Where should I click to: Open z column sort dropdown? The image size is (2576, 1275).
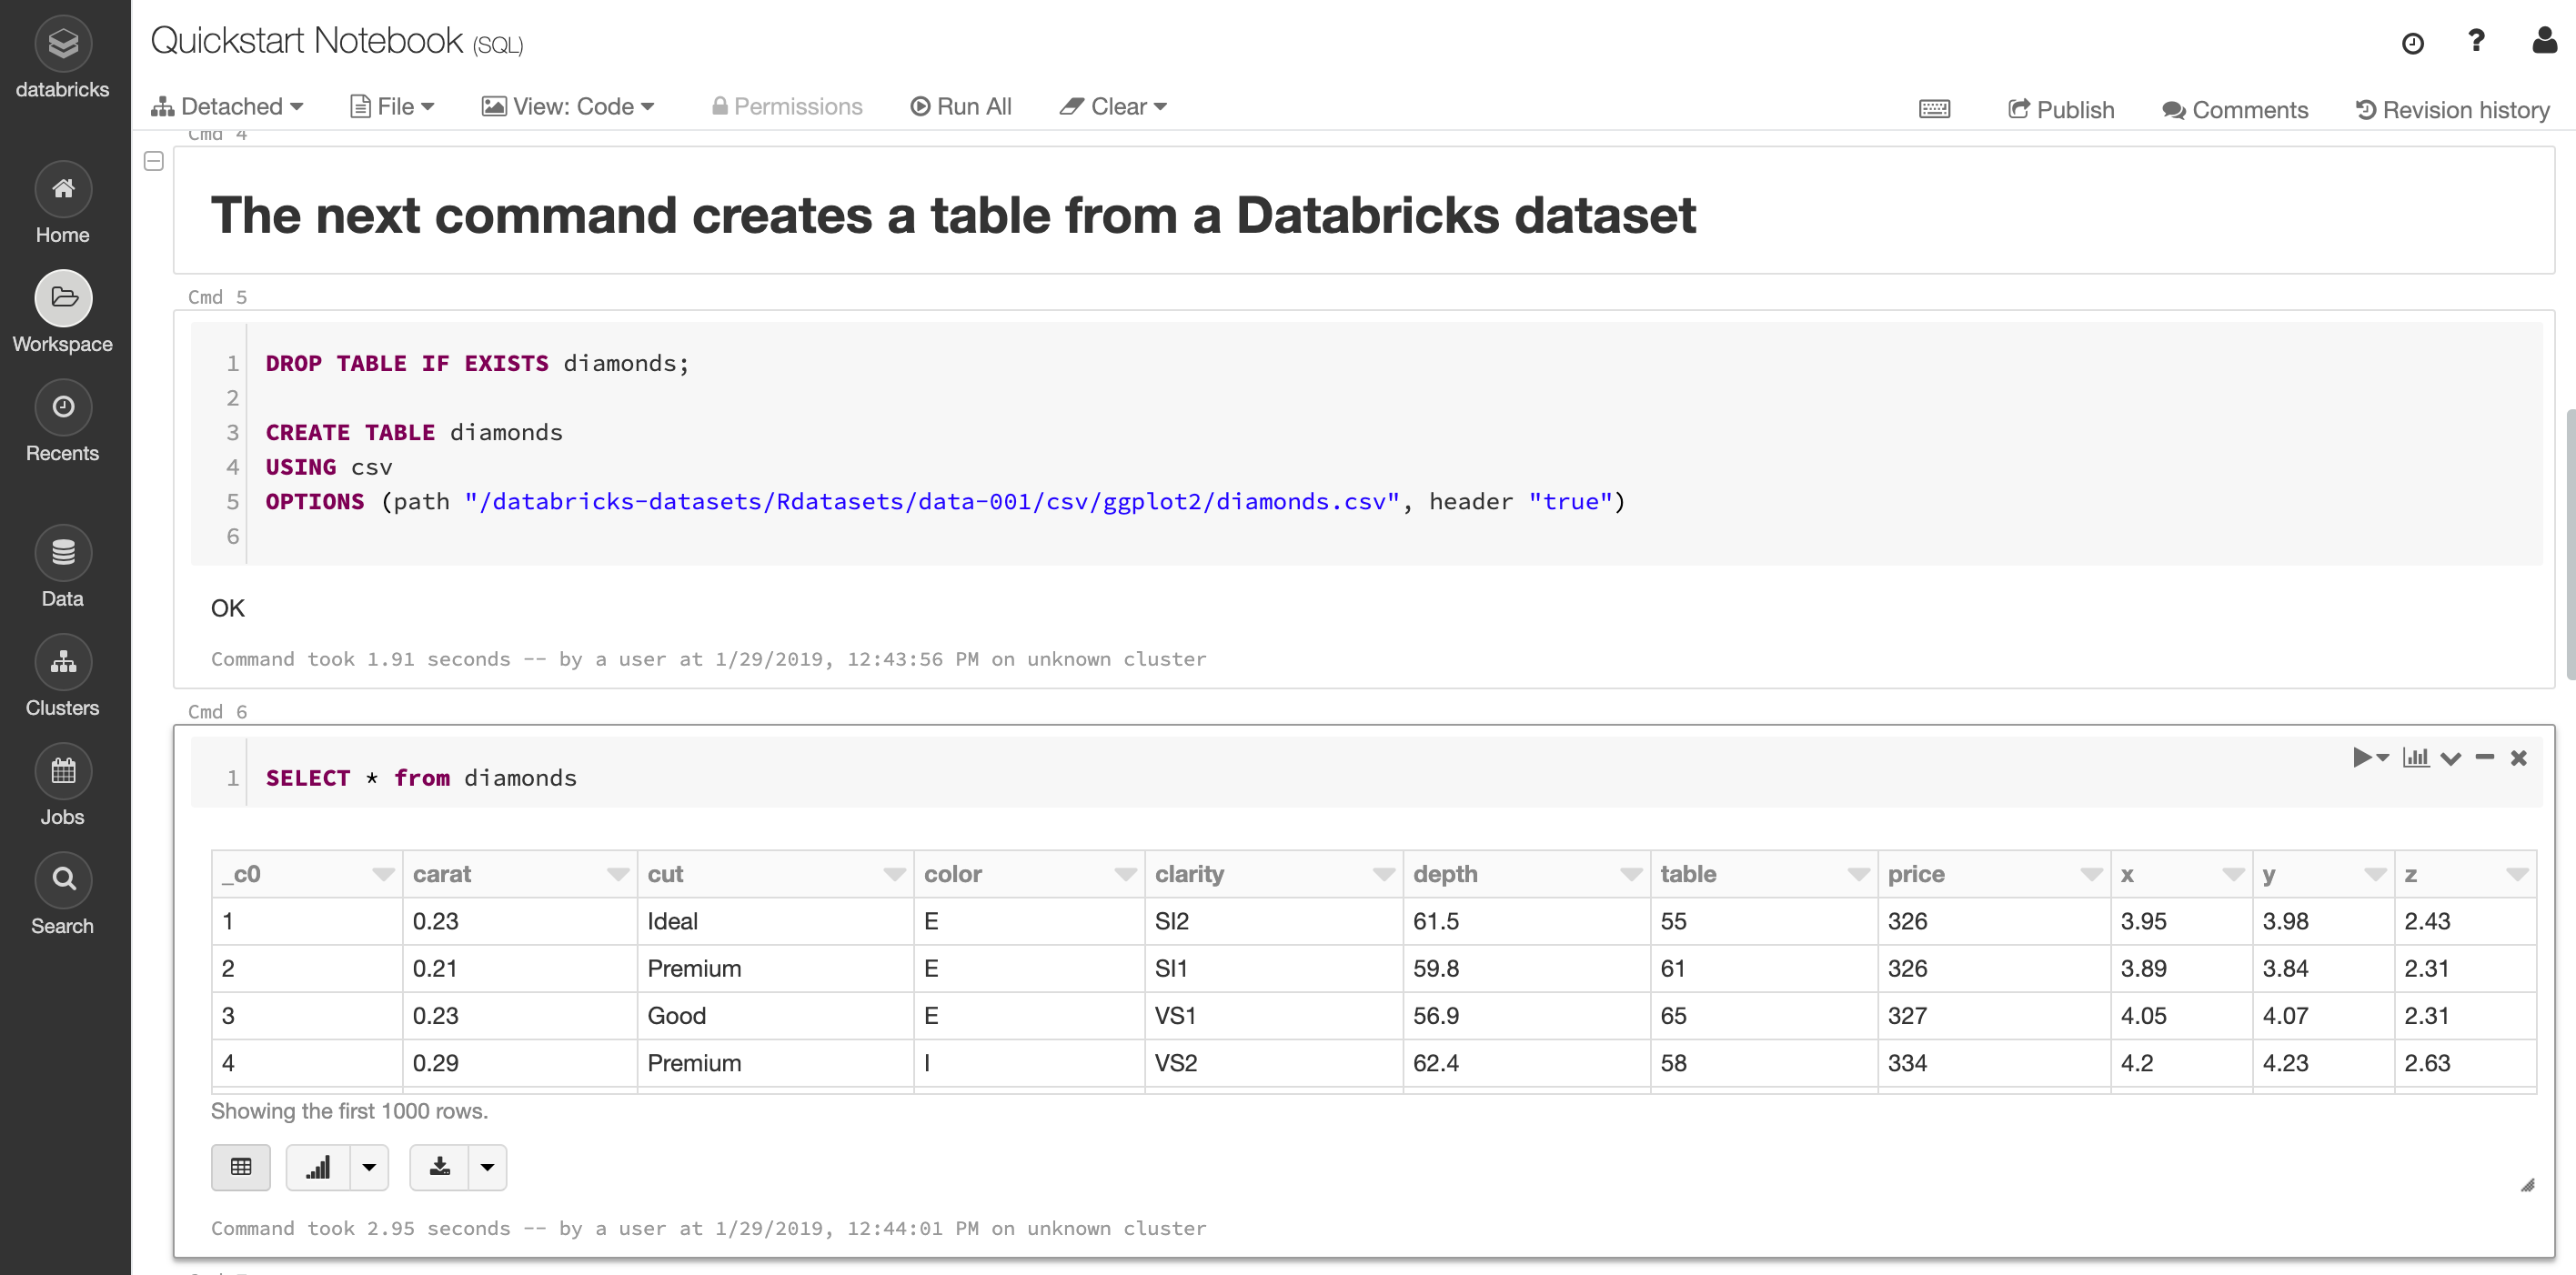pyautogui.click(x=2517, y=875)
